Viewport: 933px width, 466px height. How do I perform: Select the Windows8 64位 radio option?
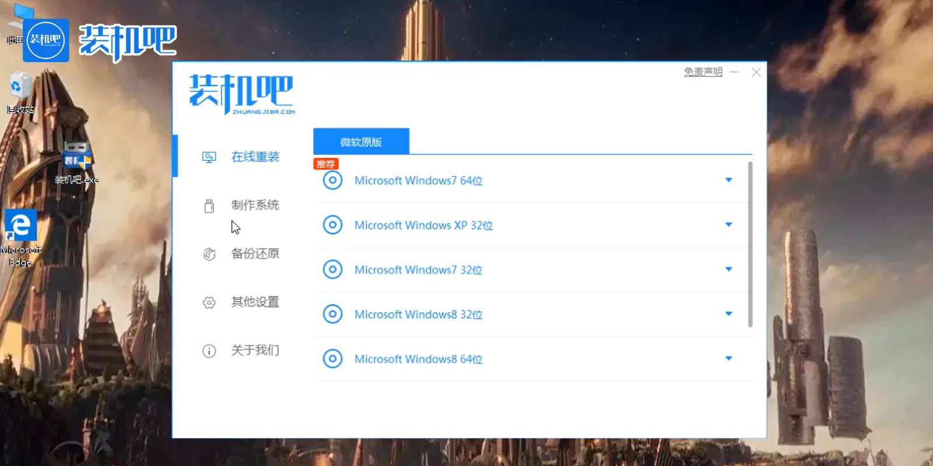click(x=332, y=359)
